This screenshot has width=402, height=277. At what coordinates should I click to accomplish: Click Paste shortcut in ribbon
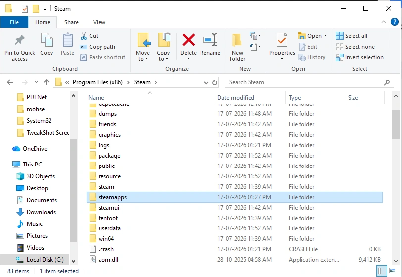coord(102,57)
